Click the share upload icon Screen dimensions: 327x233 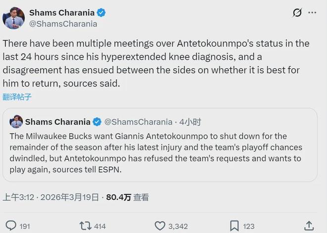(308, 226)
